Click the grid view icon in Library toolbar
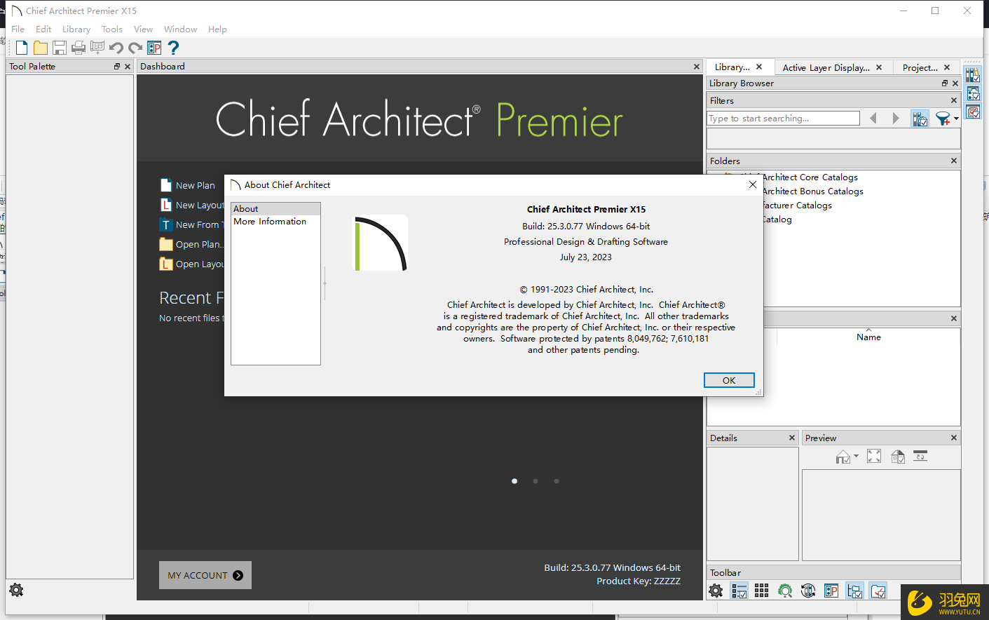 pos(762,591)
